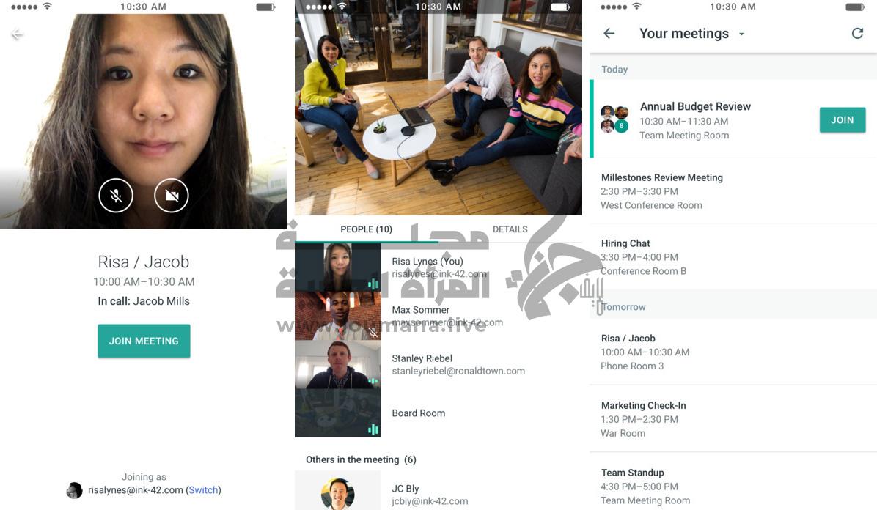877x510 pixels.
Task: Select the Hiring Chat meeting
Action: tap(733, 257)
